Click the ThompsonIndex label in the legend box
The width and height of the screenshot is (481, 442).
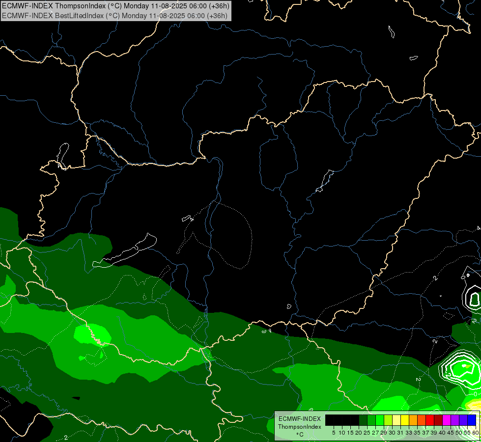[300, 427]
